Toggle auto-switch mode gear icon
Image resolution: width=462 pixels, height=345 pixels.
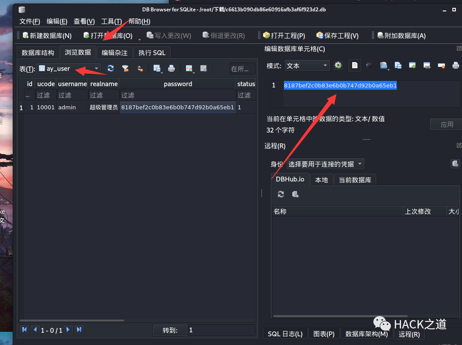pyautogui.click(x=338, y=65)
